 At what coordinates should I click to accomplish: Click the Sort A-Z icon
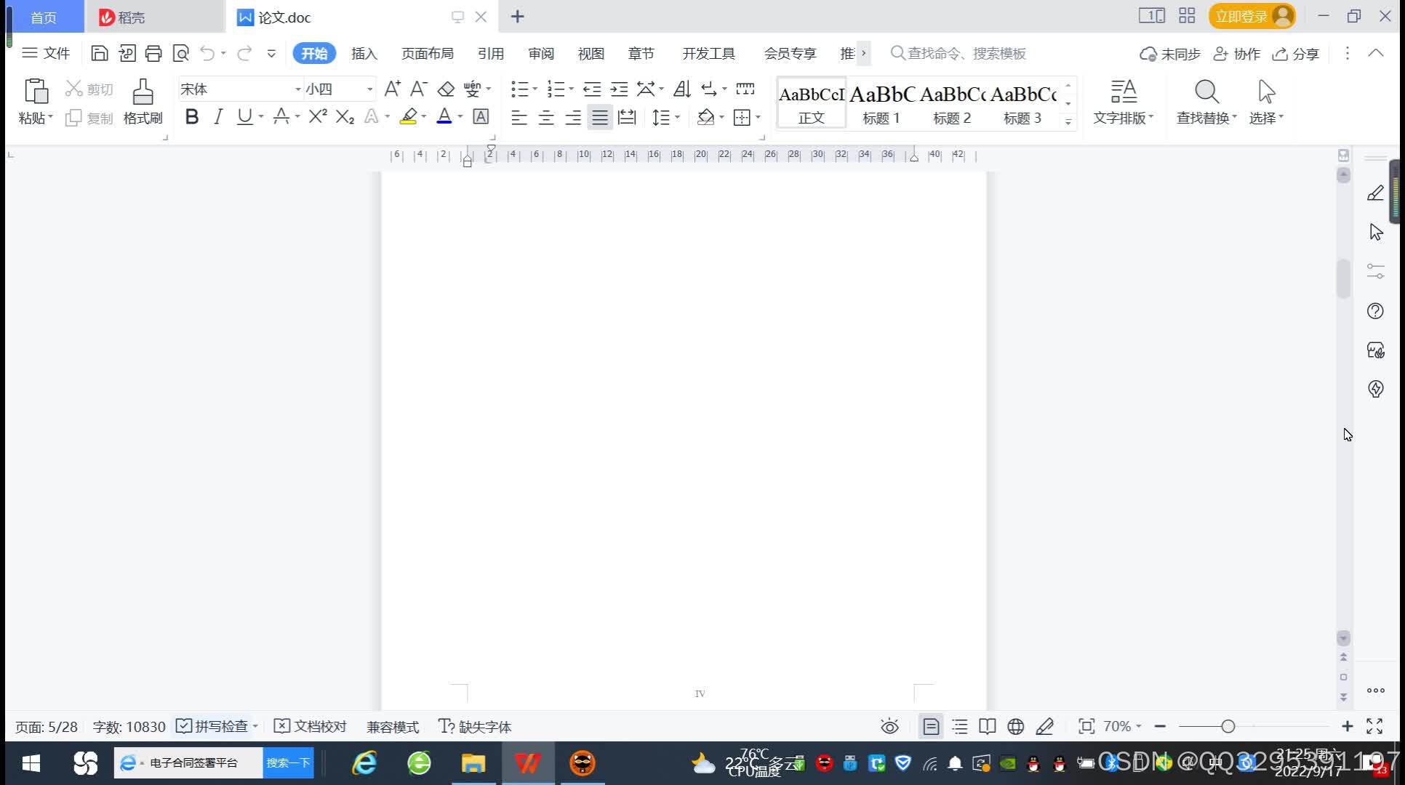(681, 89)
